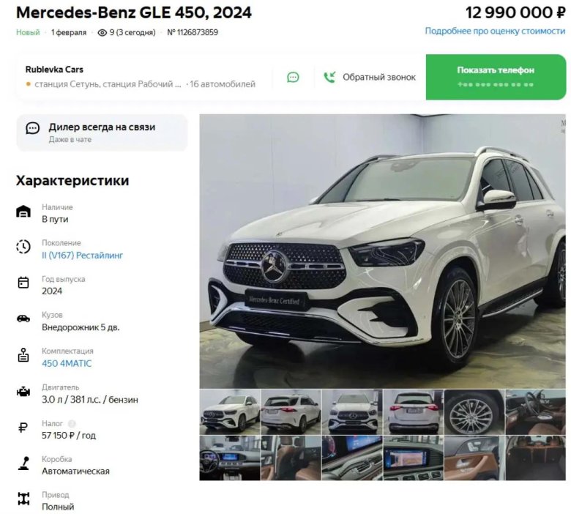Click the eye views counter icon
Viewport: 571px width, 514px height.
102,33
